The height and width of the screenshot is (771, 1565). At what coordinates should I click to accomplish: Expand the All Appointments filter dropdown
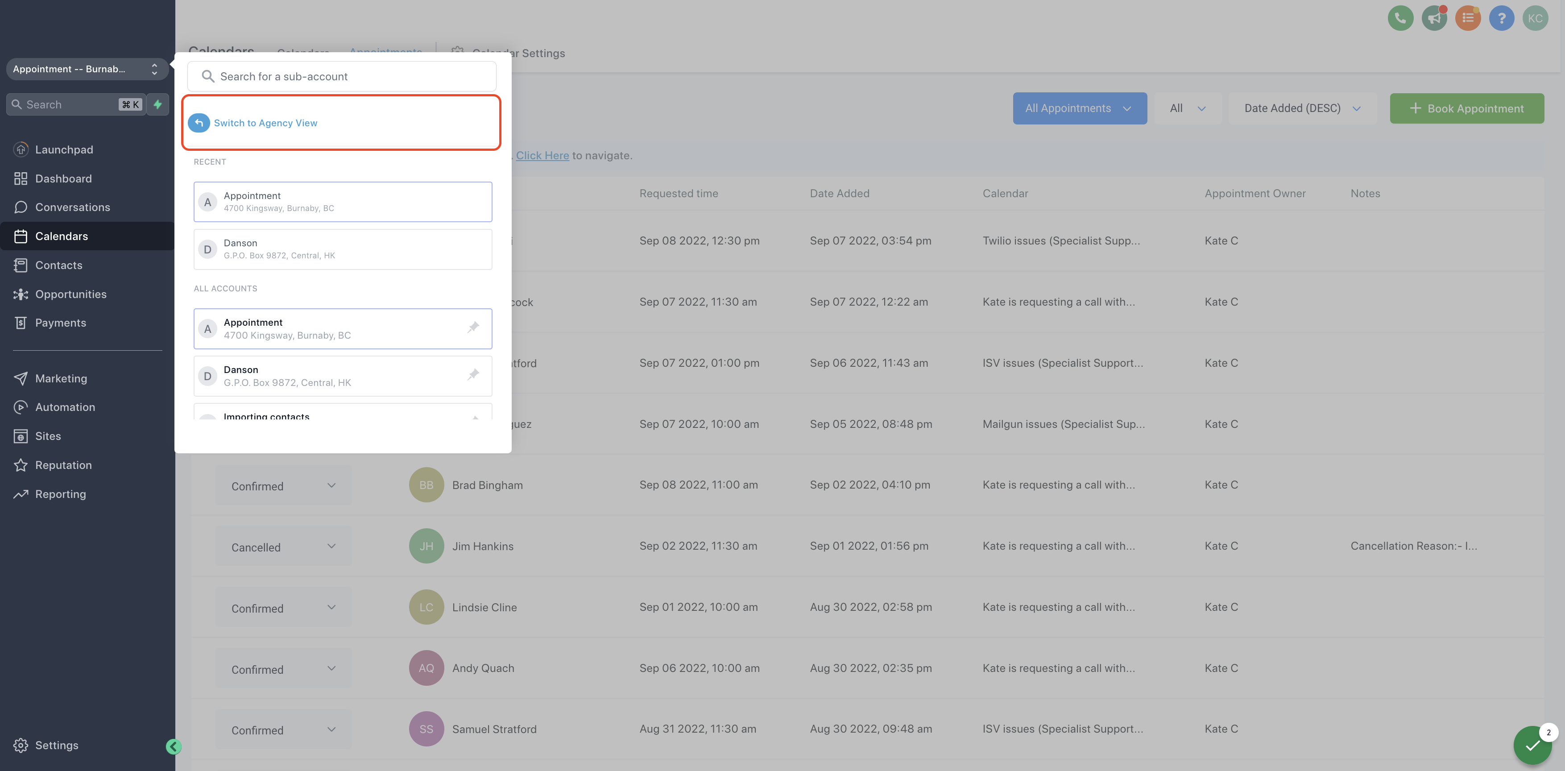coord(1080,108)
